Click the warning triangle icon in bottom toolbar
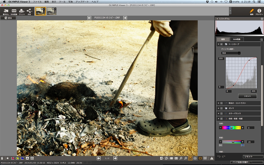This screenshot has width=264, height=165. click(212, 158)
